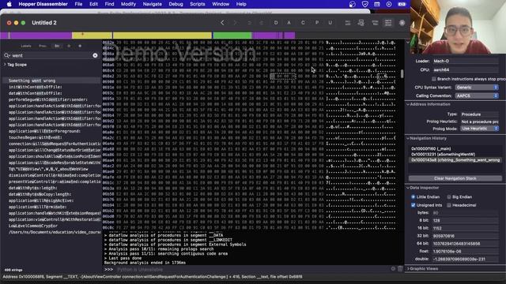Enable the Hexadecimal checkbox
Viewport: 506px width, 284px height.
click(449, 205)
